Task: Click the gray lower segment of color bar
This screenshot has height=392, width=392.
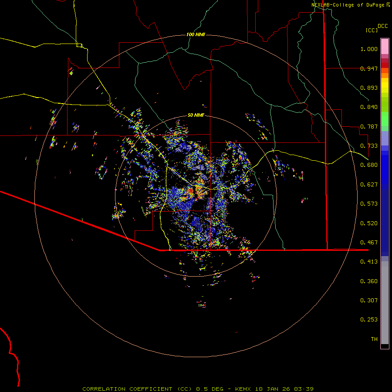Action: click(x=385, y=303)
